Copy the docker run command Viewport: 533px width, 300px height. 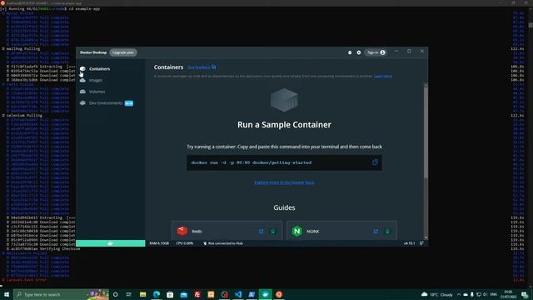point(375,162)
